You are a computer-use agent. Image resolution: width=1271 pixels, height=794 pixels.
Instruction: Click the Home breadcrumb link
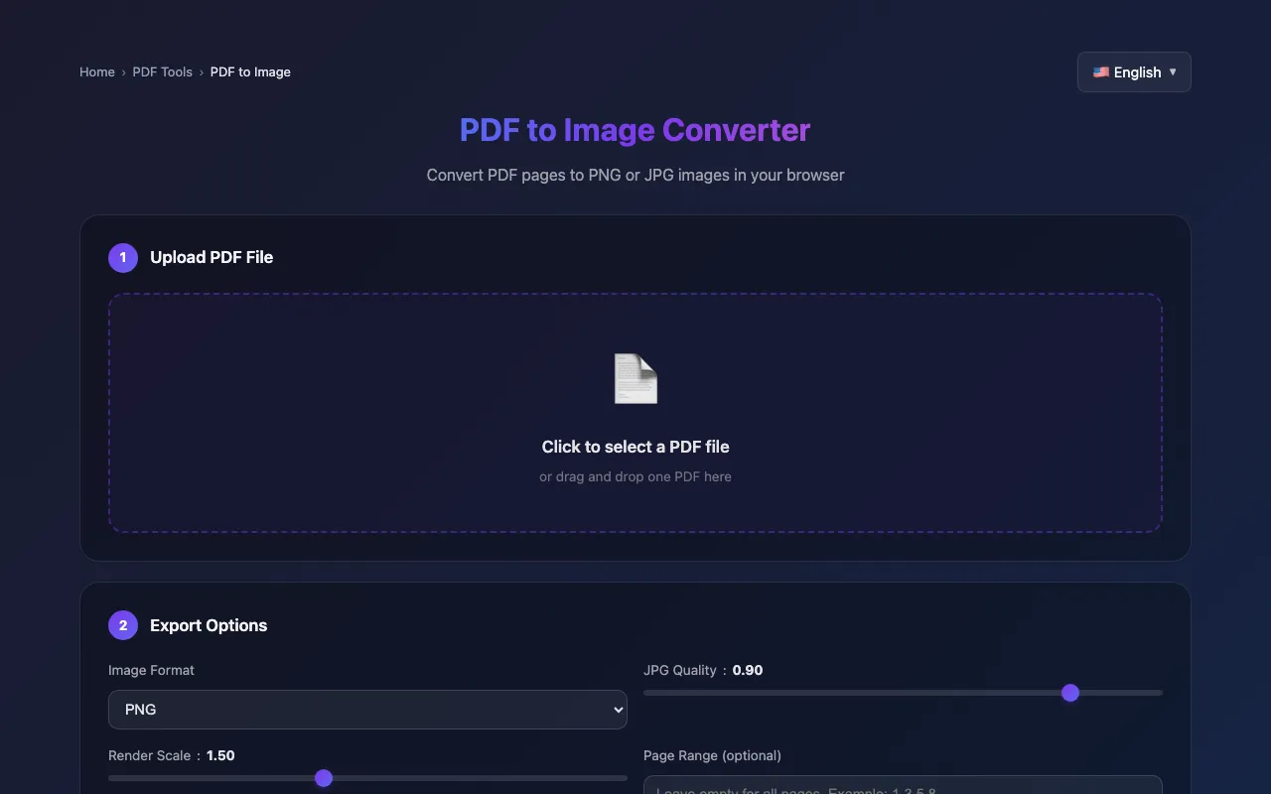97,72
